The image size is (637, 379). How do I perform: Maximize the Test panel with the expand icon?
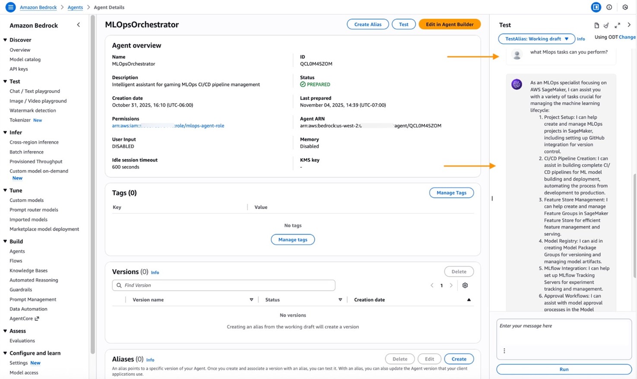coord(617,25)
